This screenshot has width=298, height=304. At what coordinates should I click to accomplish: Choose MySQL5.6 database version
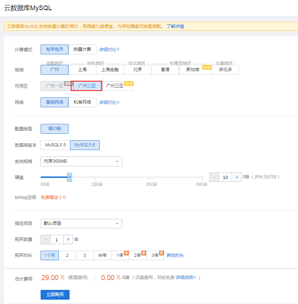click(x=85, y=145)
